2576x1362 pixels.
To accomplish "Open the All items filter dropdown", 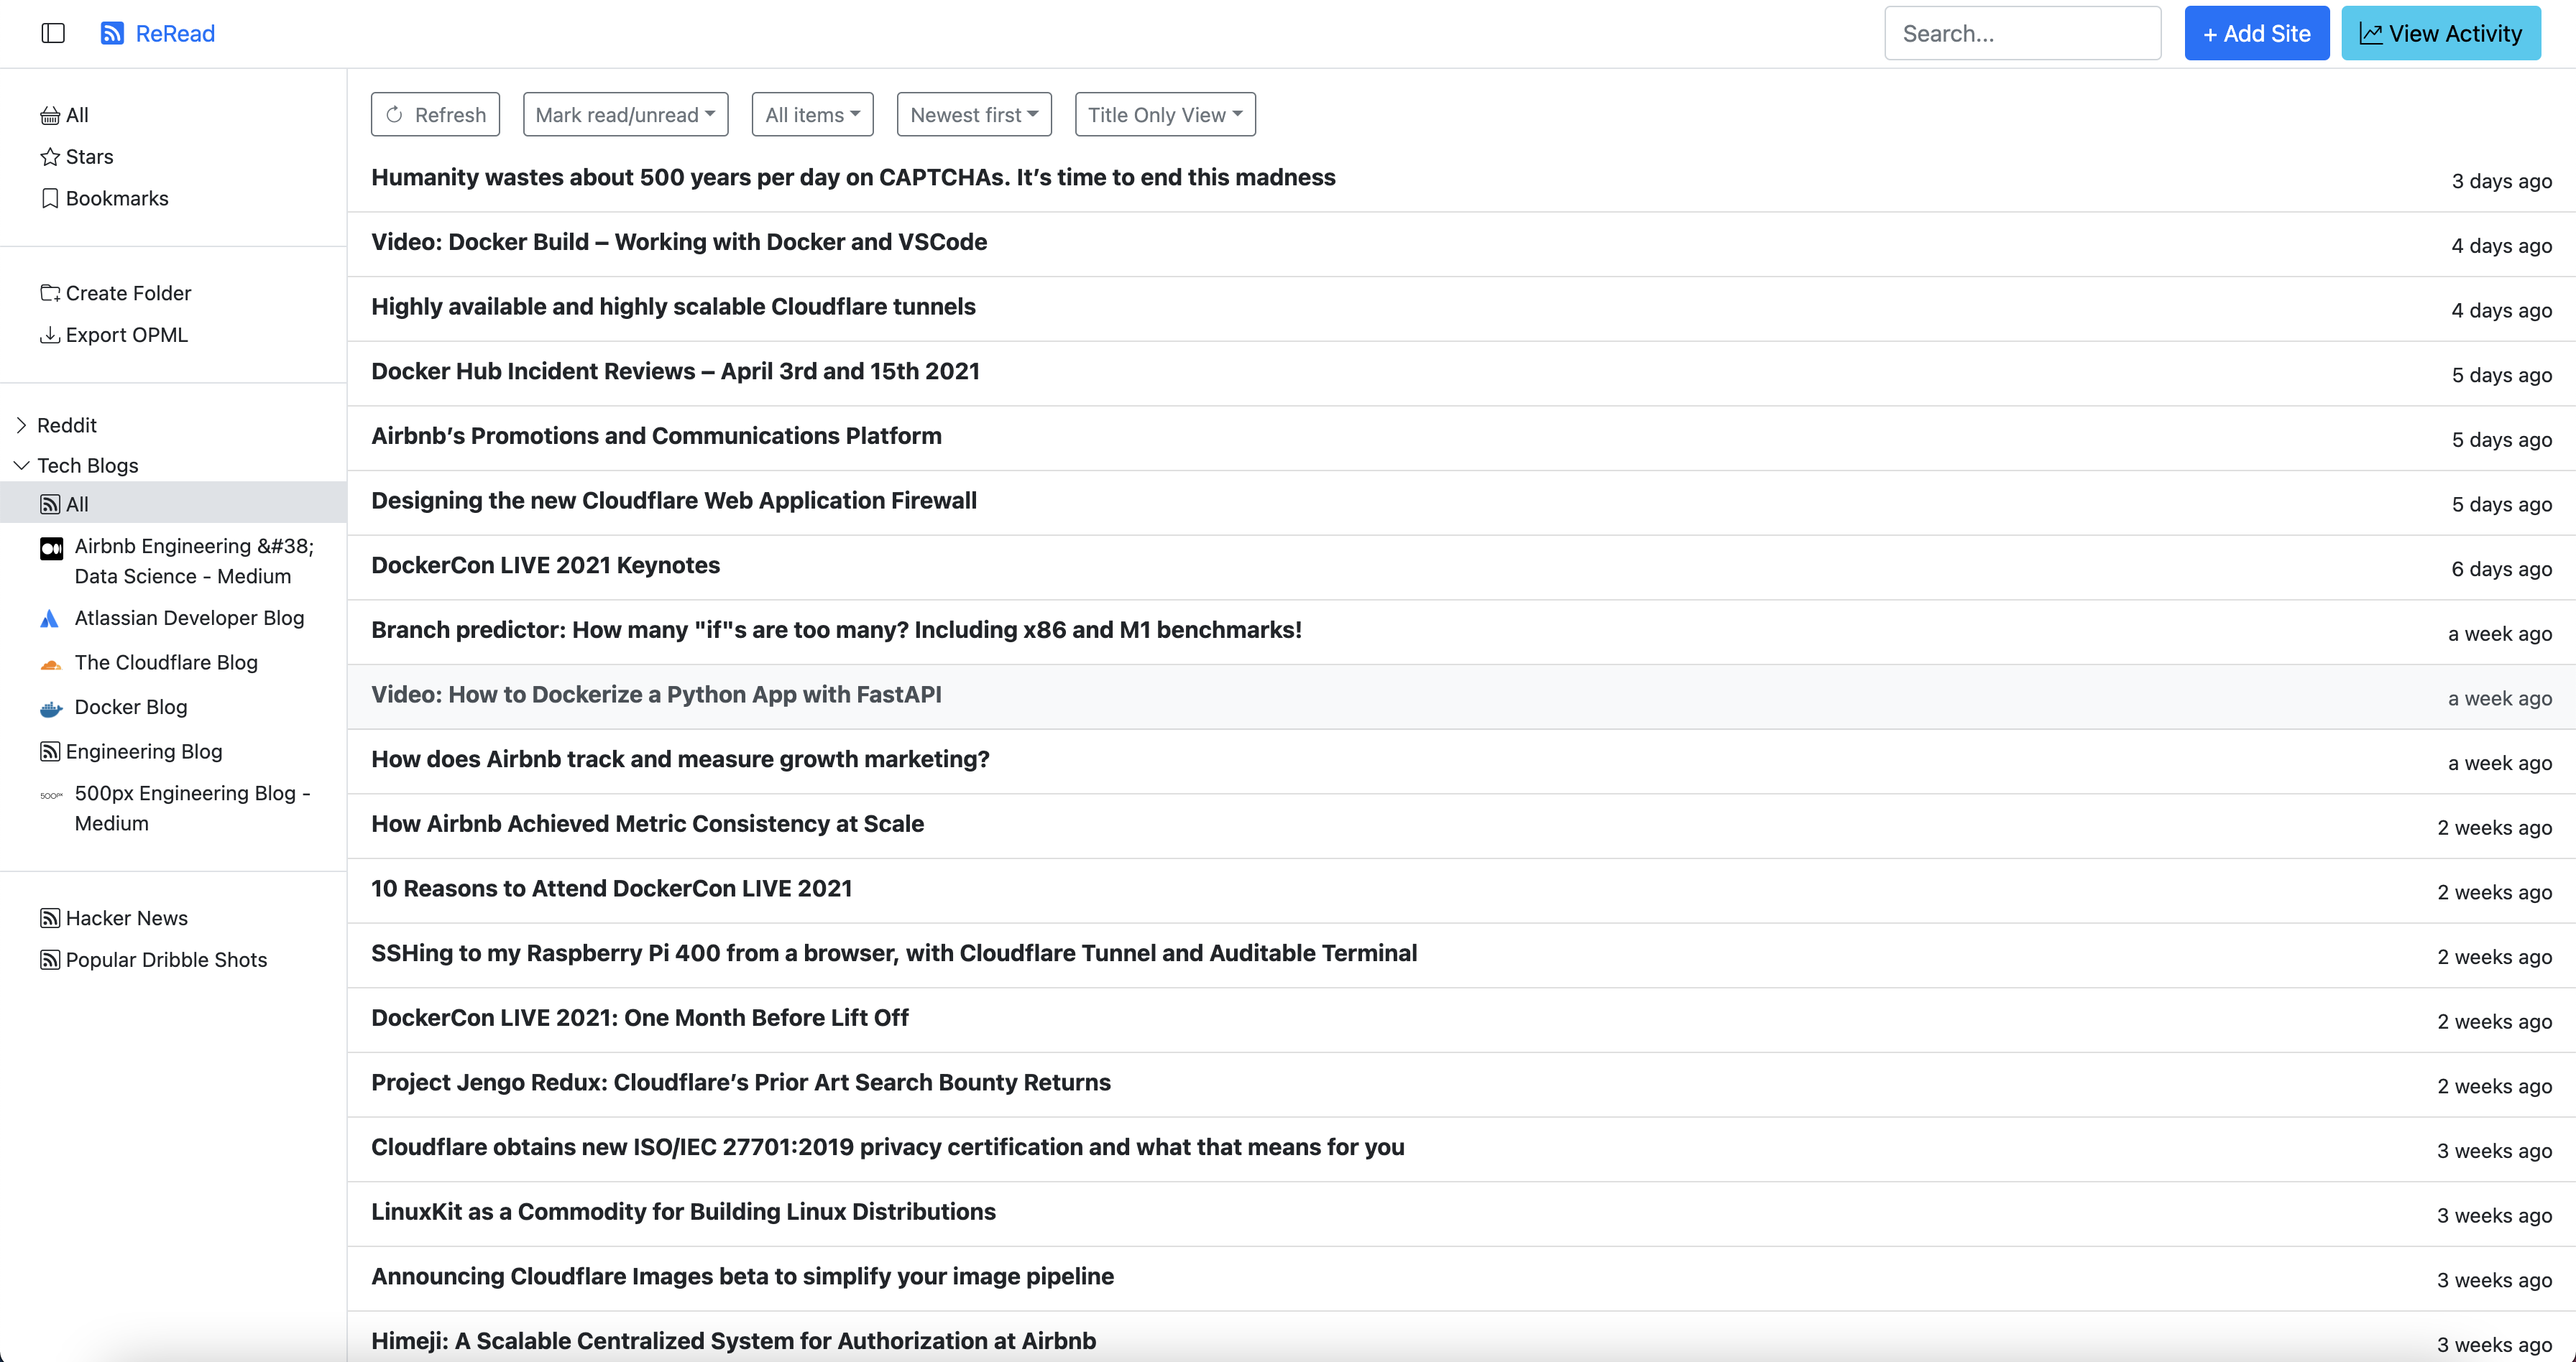I will [812, 115].
